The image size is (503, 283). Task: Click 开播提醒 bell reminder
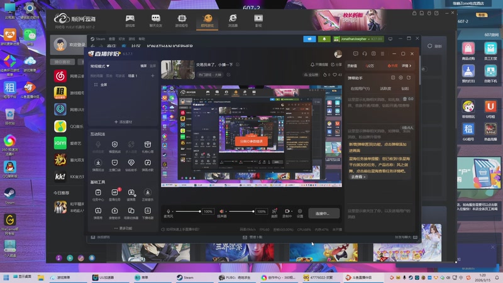[x=319, y=65]
